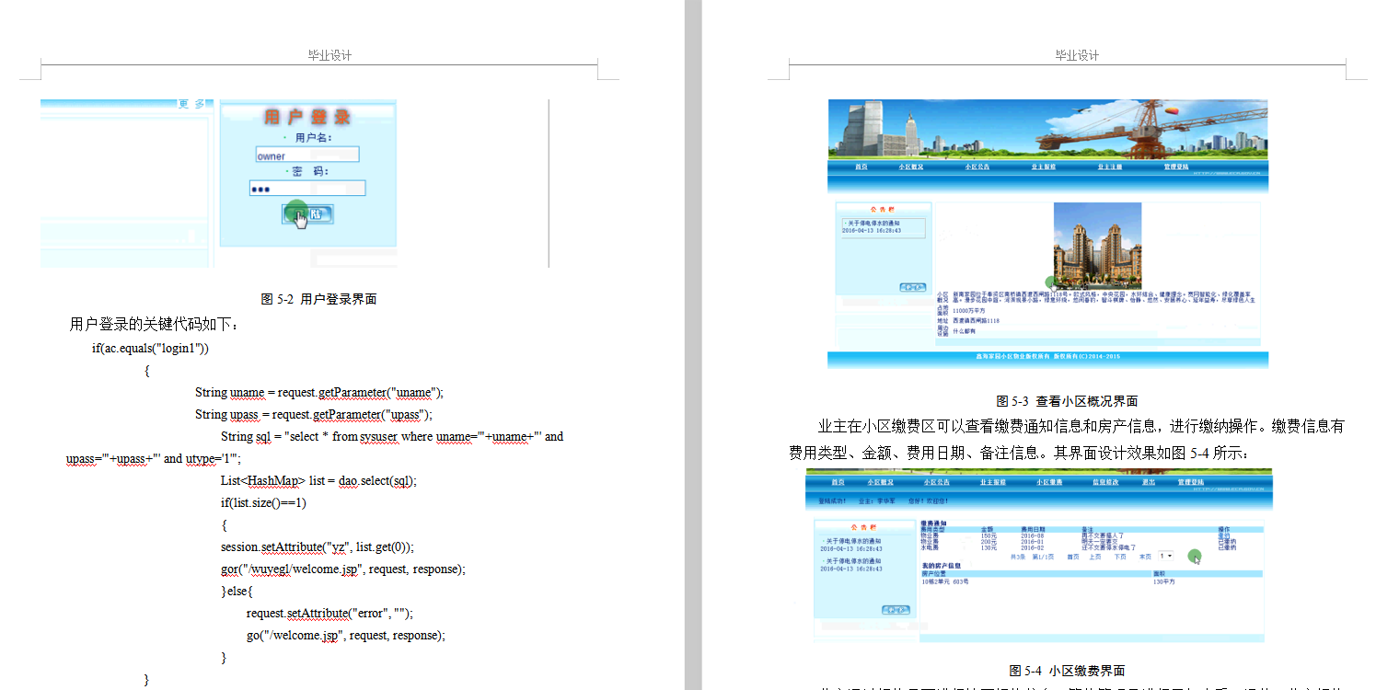This screenshot has height=690, width=1376.
Task: Open the page number dropdown showing 1
Action: click(x=1166, y=557)
